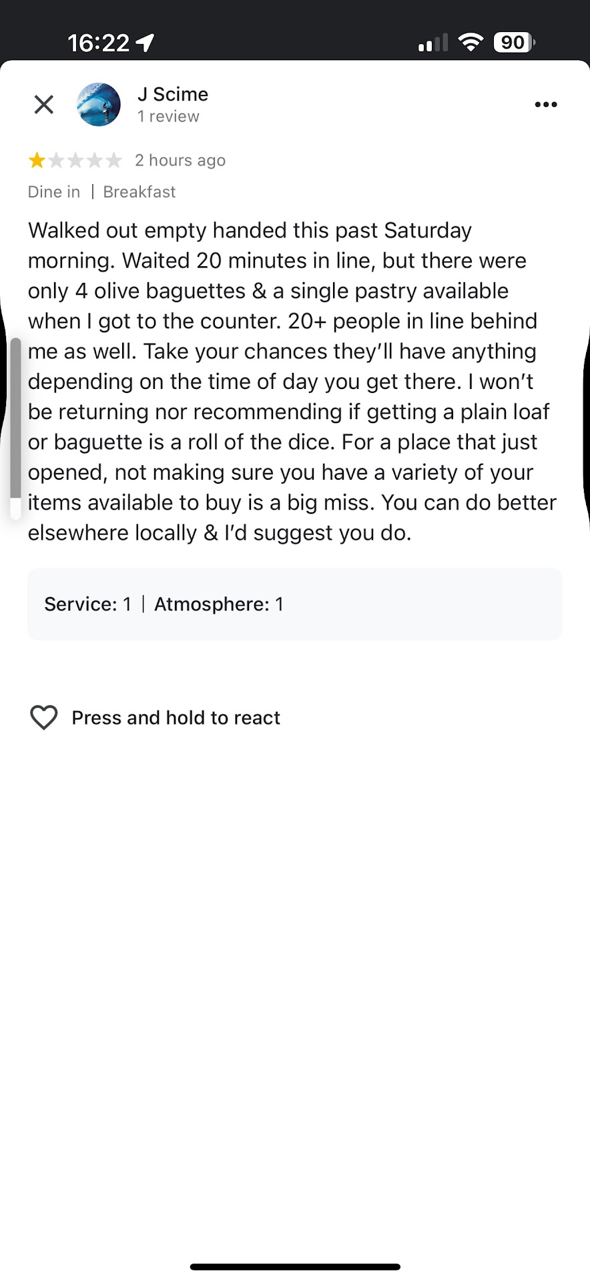
Task: Click the gold first rating star
Action: click(37, 161)
